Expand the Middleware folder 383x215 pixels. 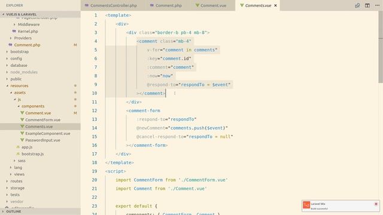click(29, 24)
